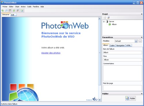The height and width of the screenshot is (106, 144).
Task: Open the Editer menu
Action: click(11, 7)
